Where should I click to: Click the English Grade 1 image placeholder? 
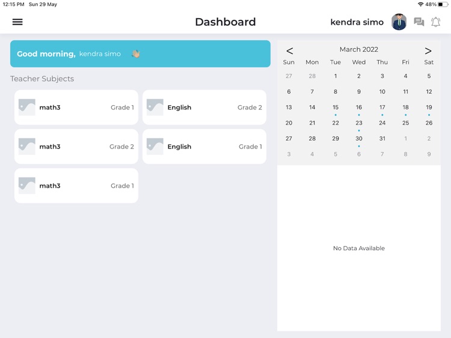155,146
